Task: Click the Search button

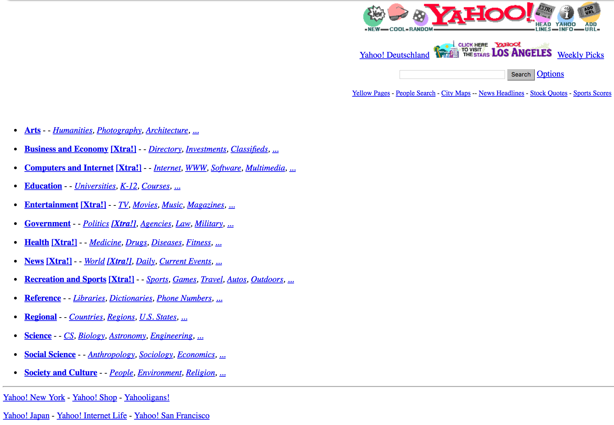Action: point(521,75)
